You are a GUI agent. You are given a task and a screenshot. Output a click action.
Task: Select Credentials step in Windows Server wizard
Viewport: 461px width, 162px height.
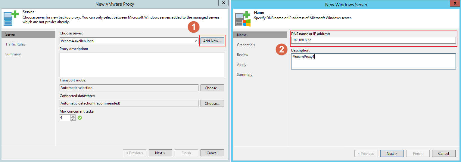pyautogui.click(x=246, y=45)
